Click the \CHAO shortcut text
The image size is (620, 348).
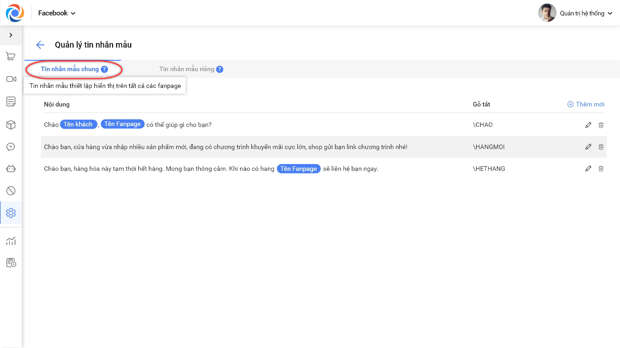483,125
